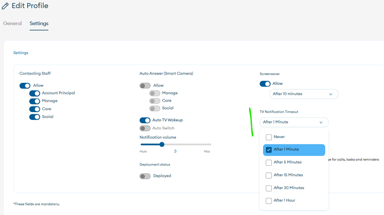Turn off Contacting Staff Manage toggle
384x215 pixels.
click(34, 101)
